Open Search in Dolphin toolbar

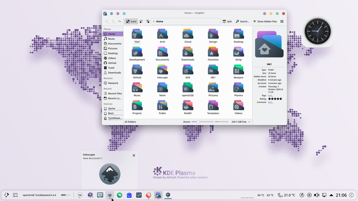point(243,21)
